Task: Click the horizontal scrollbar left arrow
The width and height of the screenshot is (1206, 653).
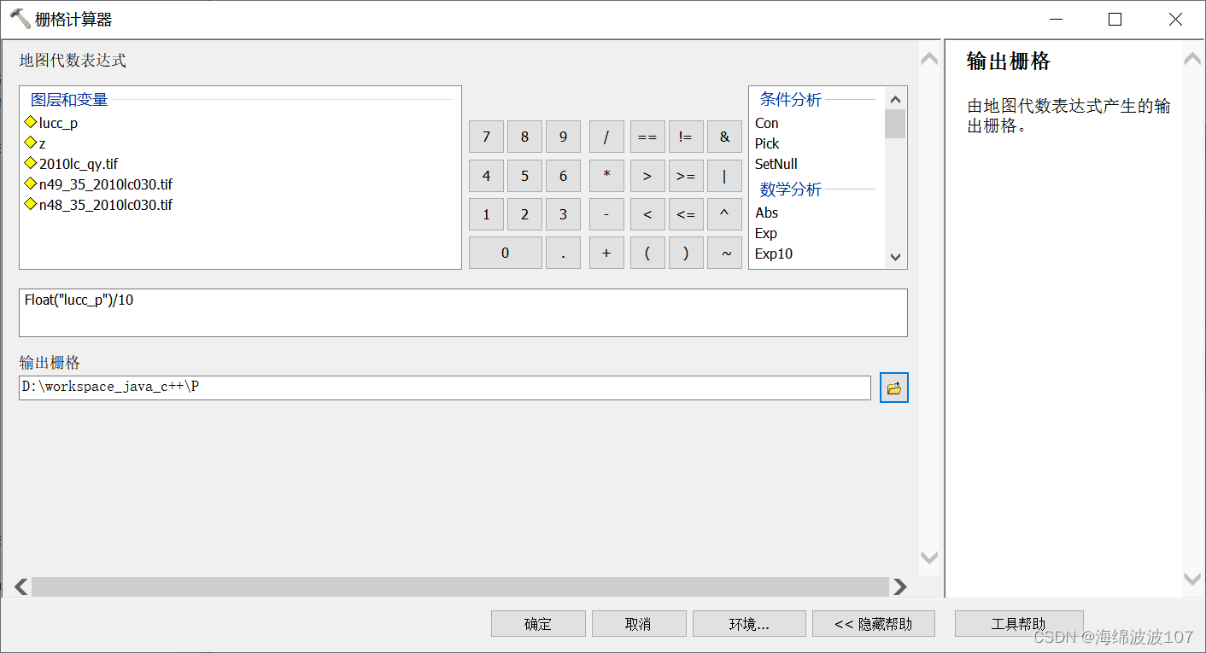Action: (21, 586)
